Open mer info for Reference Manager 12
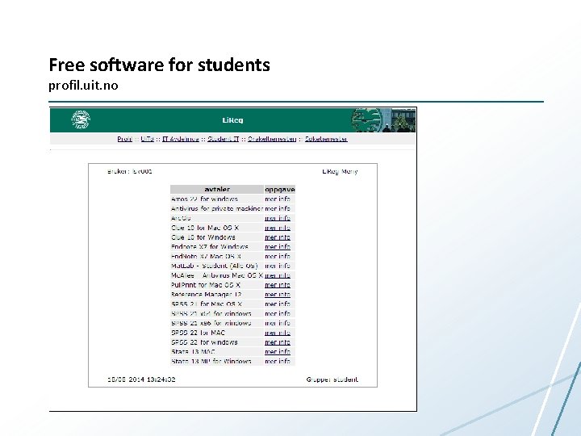Screen dimensions: 581x436 coord(278,295)
